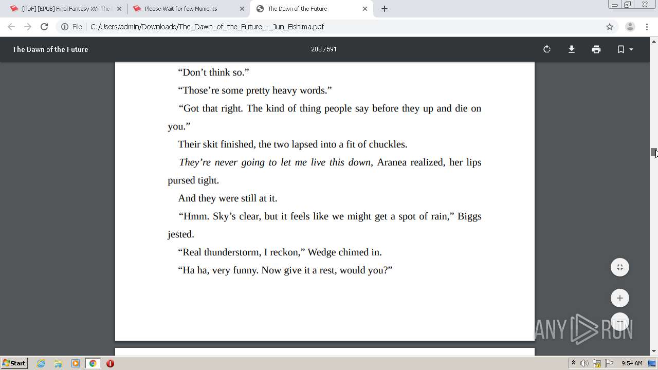Open the PDF bookmarks dropdown
This screenshot has width=658, height=370.
tap(625, 49)
